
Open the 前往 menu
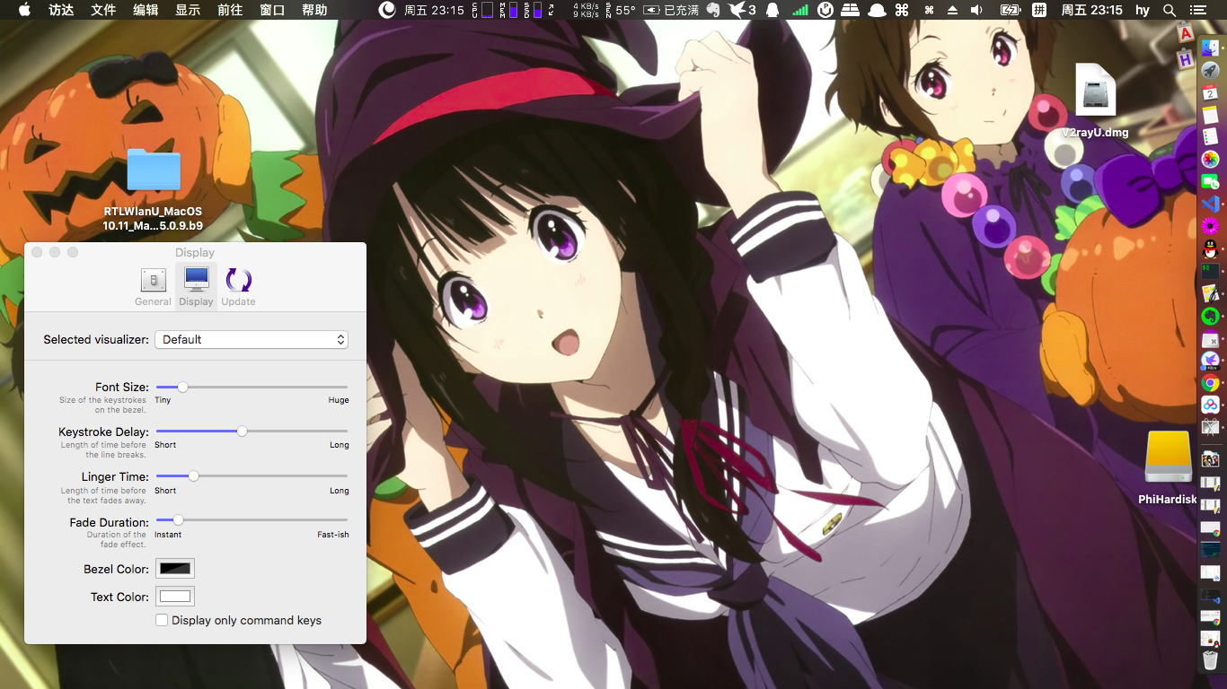tap(230, 10)
